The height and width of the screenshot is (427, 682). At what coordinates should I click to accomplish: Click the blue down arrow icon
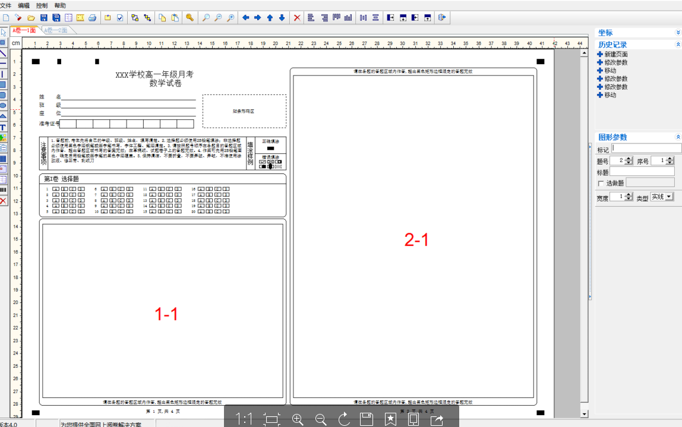pos(282,18)
